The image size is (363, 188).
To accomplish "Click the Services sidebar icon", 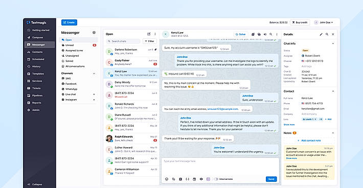I will 29,81.
